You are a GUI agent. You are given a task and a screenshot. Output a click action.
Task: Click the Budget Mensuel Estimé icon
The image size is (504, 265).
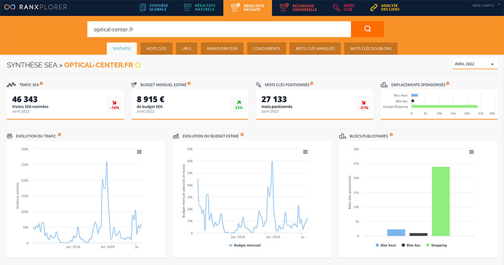[134, 85]
